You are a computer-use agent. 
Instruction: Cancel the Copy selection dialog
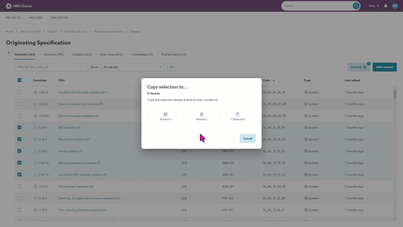(247, 138)
